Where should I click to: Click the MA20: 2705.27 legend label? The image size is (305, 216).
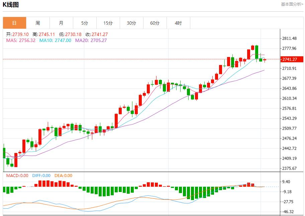coord(91,40)
